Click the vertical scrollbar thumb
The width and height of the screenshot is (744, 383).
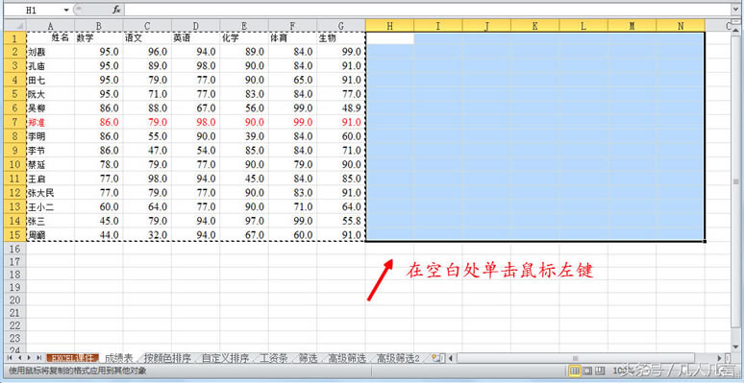[x=736, y=182]
